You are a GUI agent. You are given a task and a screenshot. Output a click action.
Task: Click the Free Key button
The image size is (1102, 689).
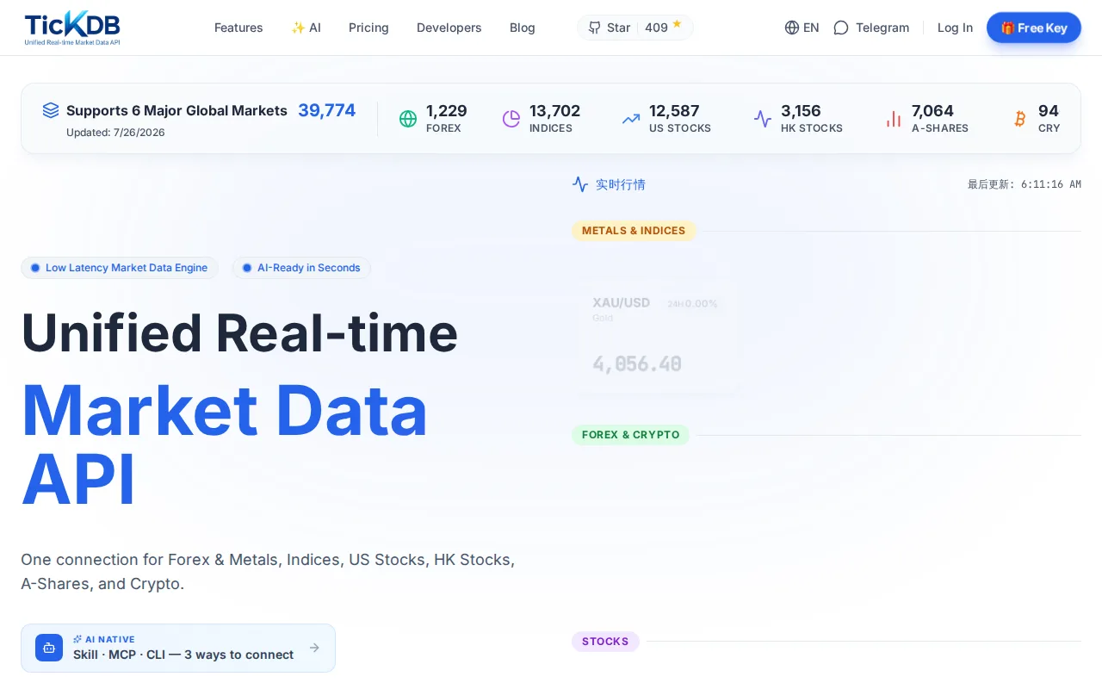[x=1034, y=28]
